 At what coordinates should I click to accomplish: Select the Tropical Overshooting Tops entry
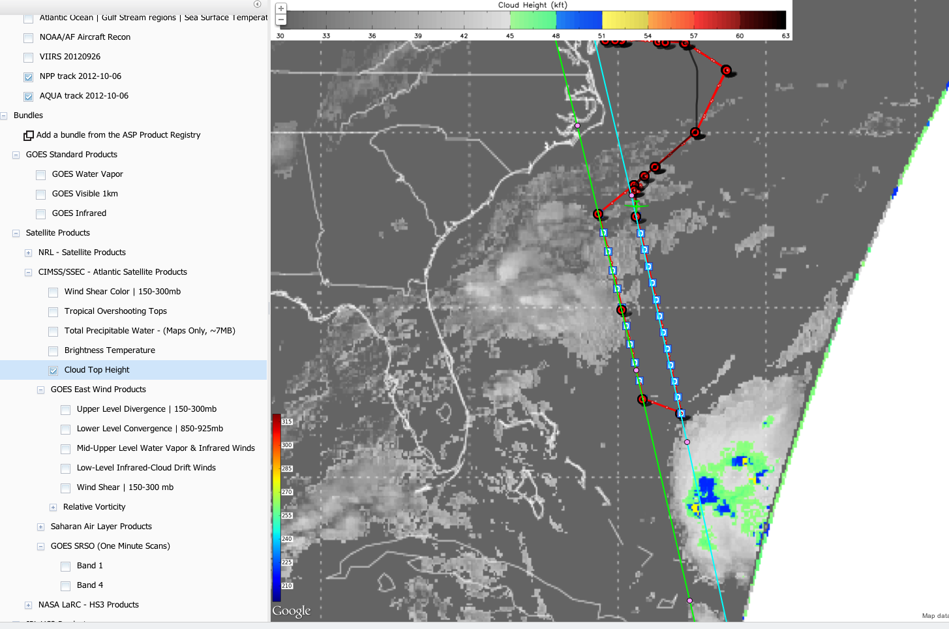[x=115, y=311]
